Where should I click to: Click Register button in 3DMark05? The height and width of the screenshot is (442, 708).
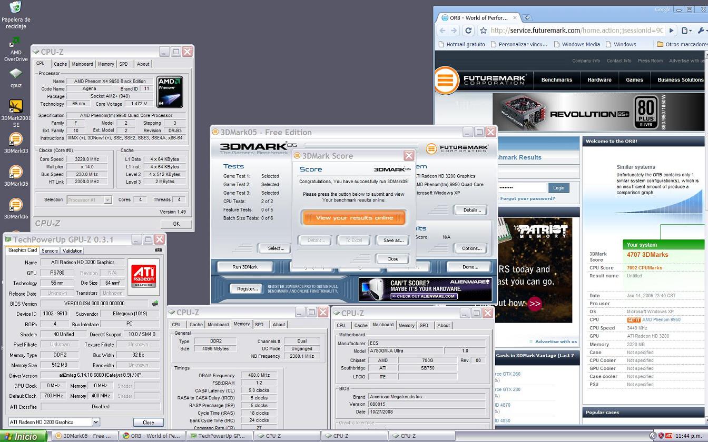[247, 288]
